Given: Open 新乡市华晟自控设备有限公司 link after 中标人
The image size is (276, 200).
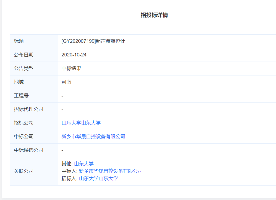Looking at the screenshot, I should point(111,171).
